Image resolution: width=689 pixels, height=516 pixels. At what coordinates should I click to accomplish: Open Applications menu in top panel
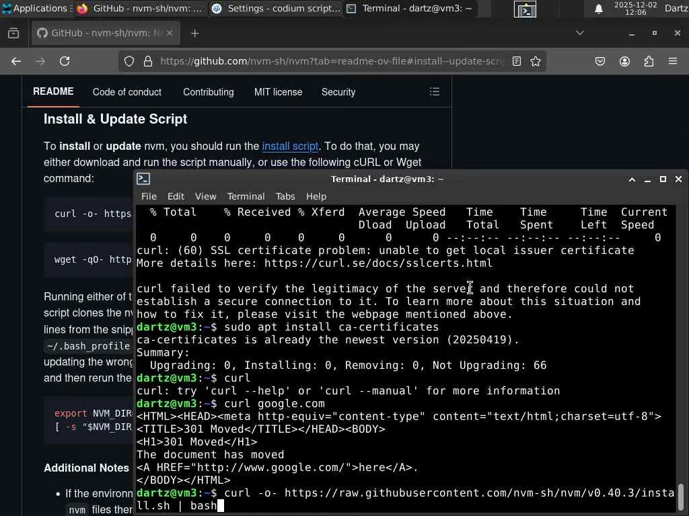36,8
